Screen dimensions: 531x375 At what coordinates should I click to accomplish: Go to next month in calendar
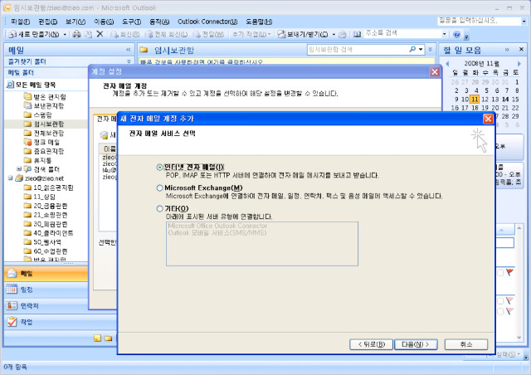pyautogui.click(x=519, y=63)
